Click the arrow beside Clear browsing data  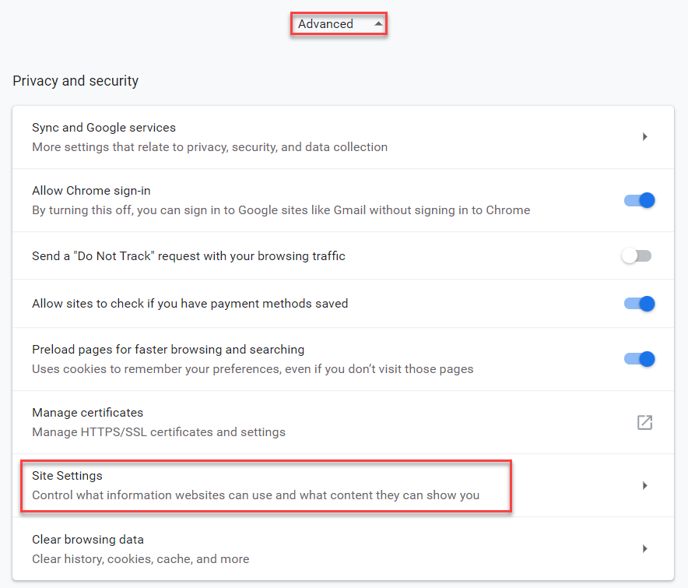(x=644, y=549)
